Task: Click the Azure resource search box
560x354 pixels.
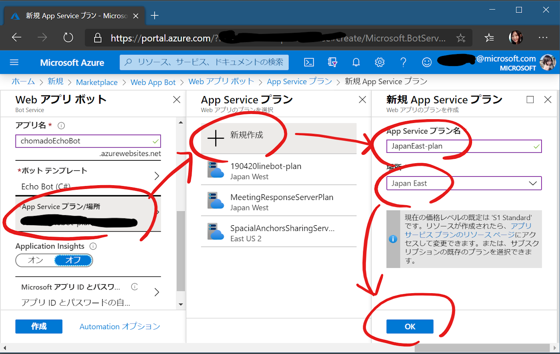Action: 204,62
